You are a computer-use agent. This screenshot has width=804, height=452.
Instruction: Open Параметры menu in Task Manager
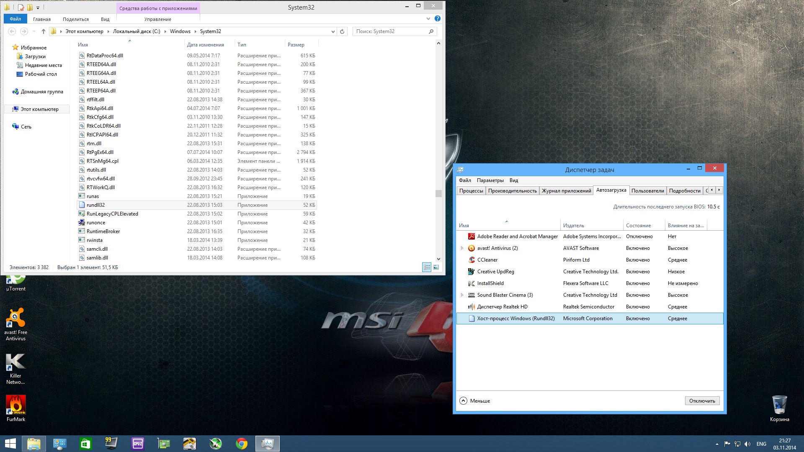490,180
